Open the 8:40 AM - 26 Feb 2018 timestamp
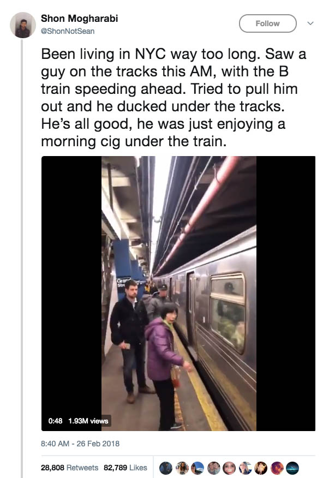 coord(80,443)
